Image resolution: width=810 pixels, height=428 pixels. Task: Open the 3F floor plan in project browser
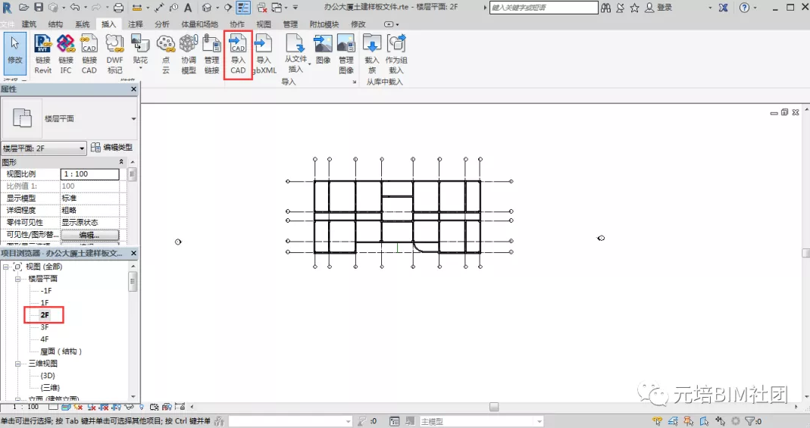tap(45, 327)
